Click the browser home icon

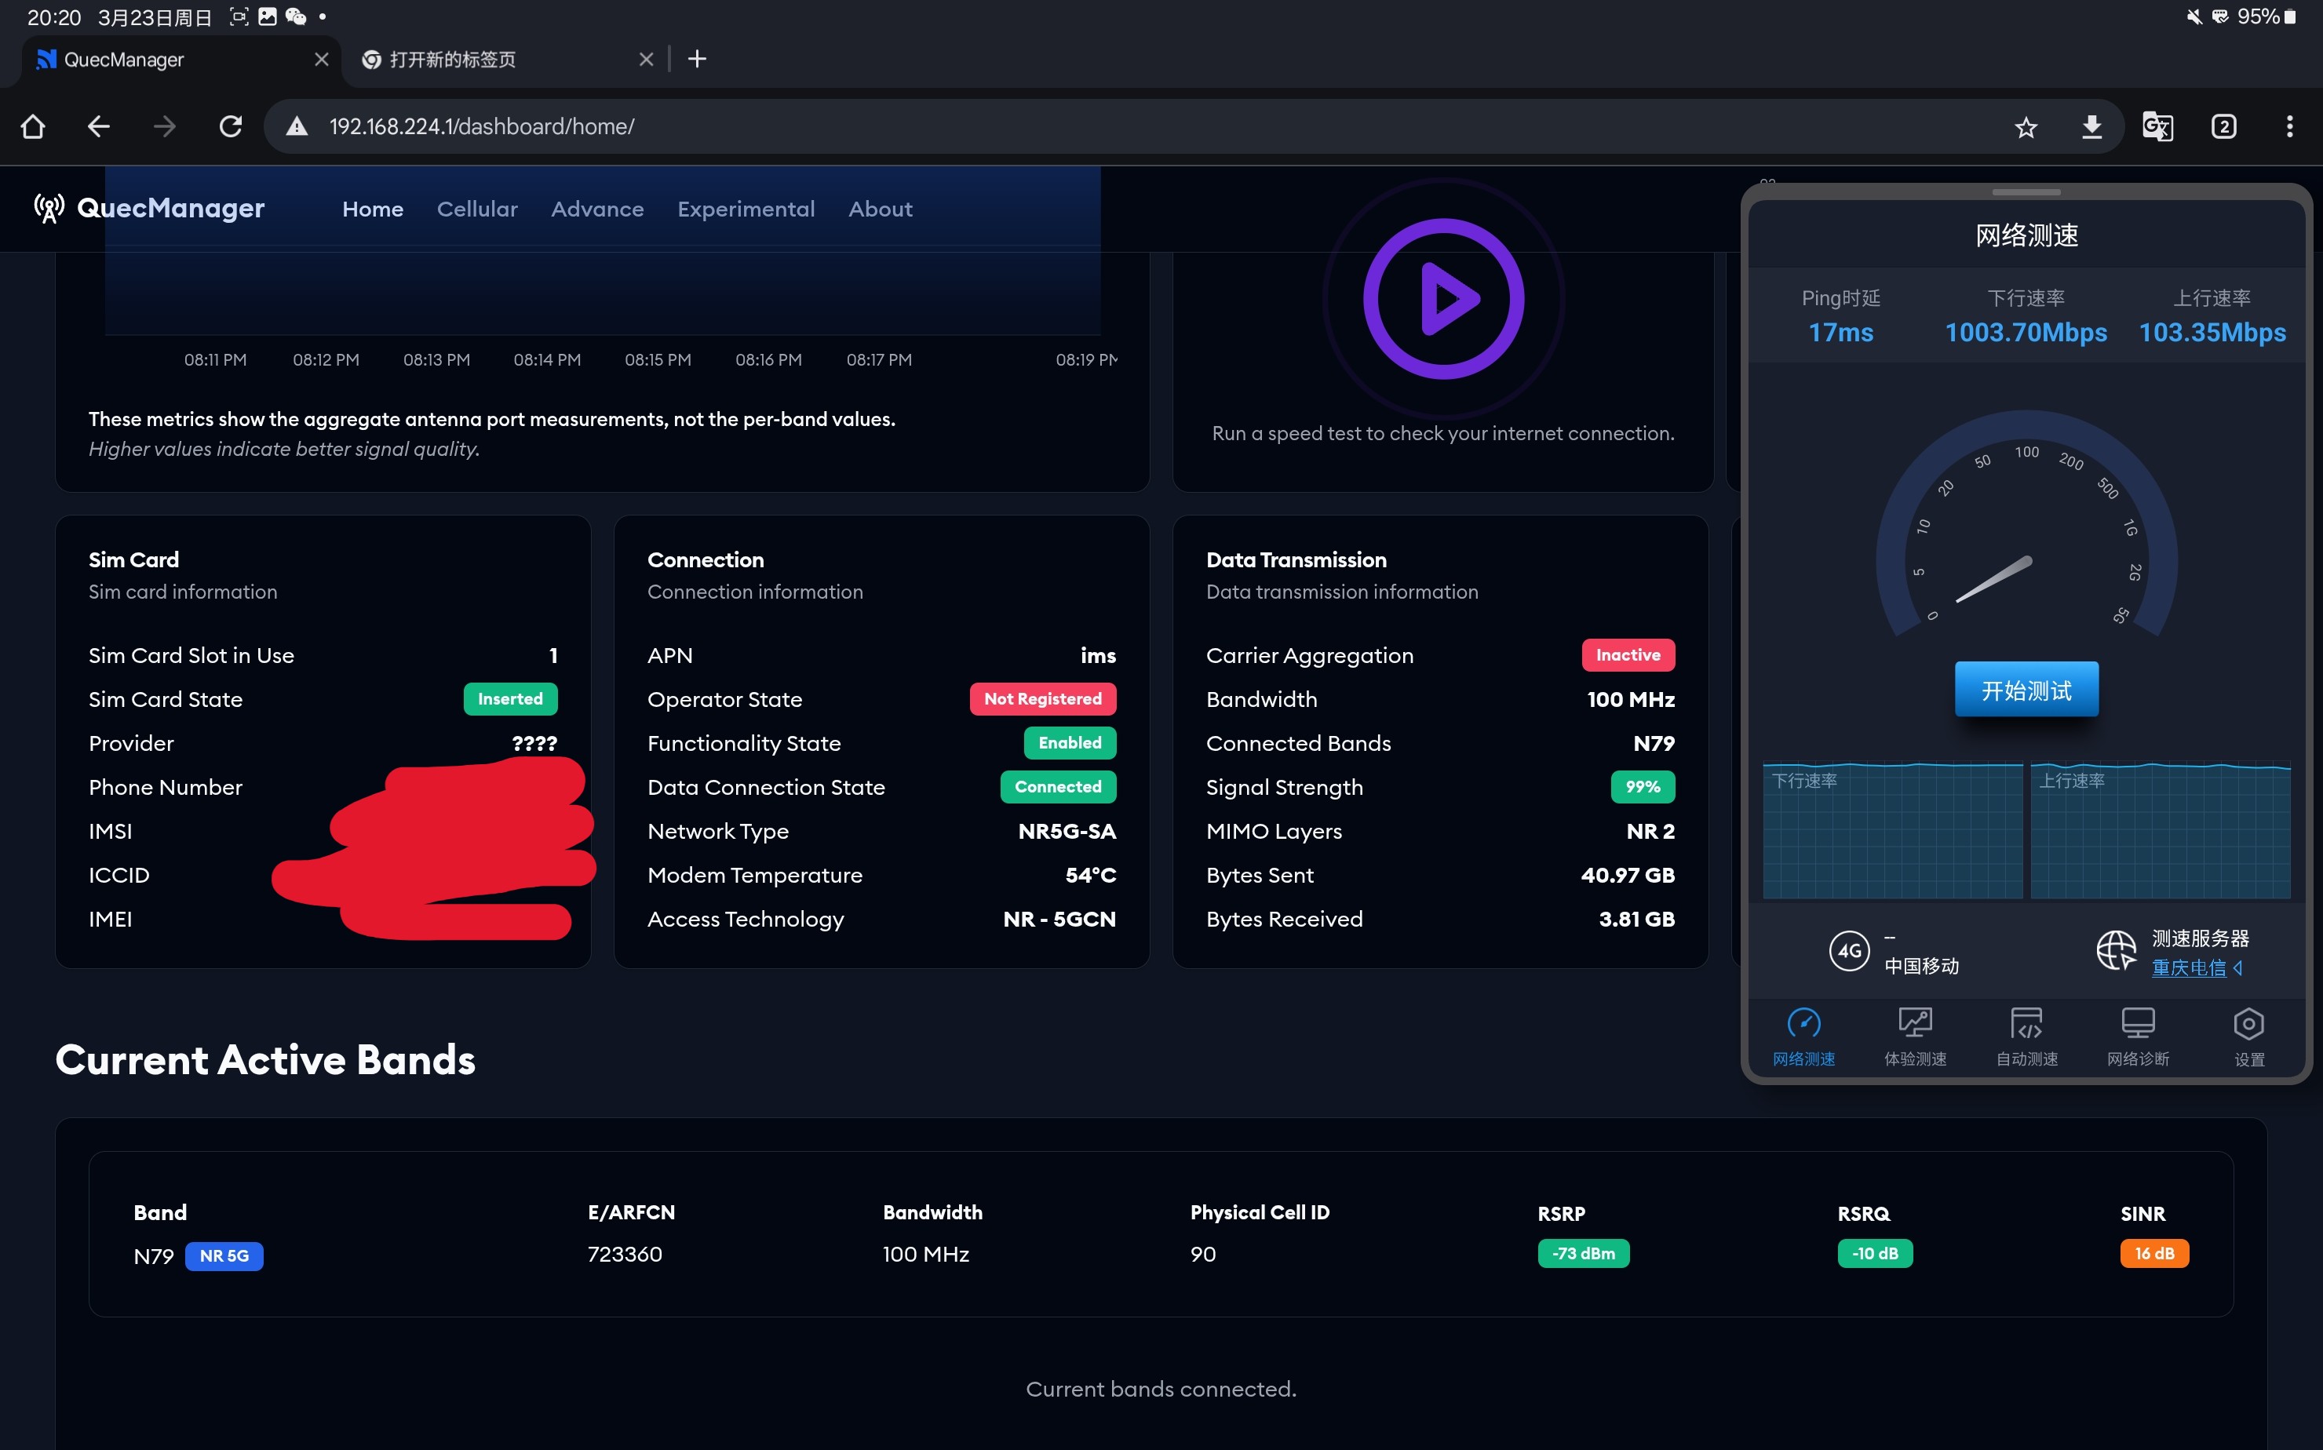tap(33, 126)
